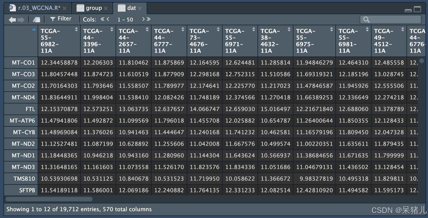
Task: Click cell value 11.789977
Action: click(169, 86)
